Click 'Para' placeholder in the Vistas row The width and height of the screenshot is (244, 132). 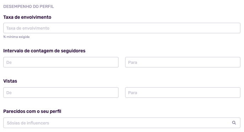(x=133, y=93)
